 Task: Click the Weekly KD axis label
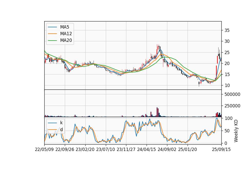click(236, 131)
